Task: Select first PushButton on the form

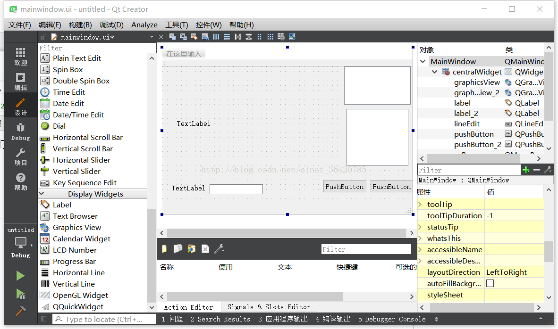Action: click(345, 187)
